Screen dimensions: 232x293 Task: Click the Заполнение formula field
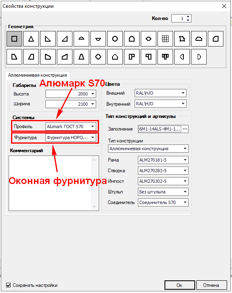(160, 129)
